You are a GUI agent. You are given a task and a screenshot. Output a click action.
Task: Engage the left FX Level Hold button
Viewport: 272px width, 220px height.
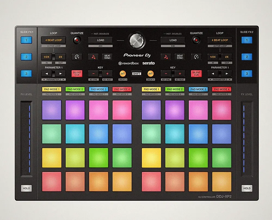pos(26,188)
